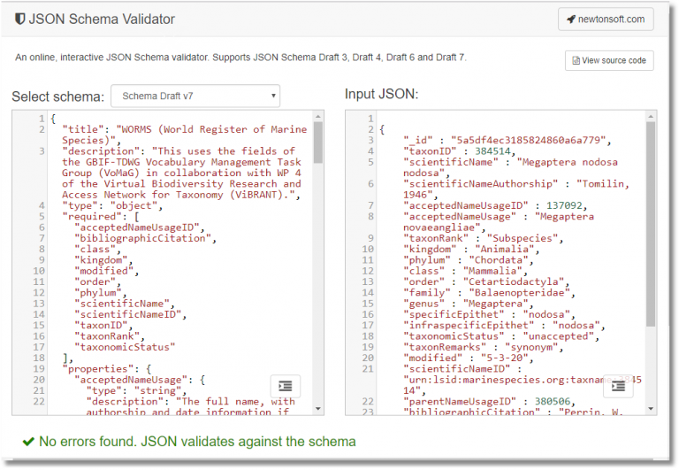Click the down arrow of Input JSON scrollbar
This screenshot has height=470, width=679.
[651, 410]
